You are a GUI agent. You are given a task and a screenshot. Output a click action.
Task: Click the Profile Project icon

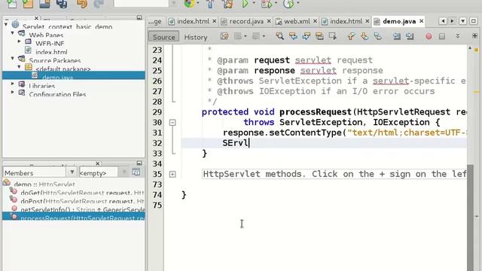coord(288,4)
